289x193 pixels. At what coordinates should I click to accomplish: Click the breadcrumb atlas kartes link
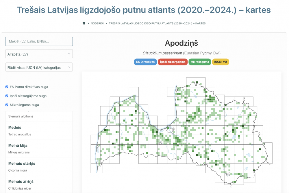(x=157, y=23)
